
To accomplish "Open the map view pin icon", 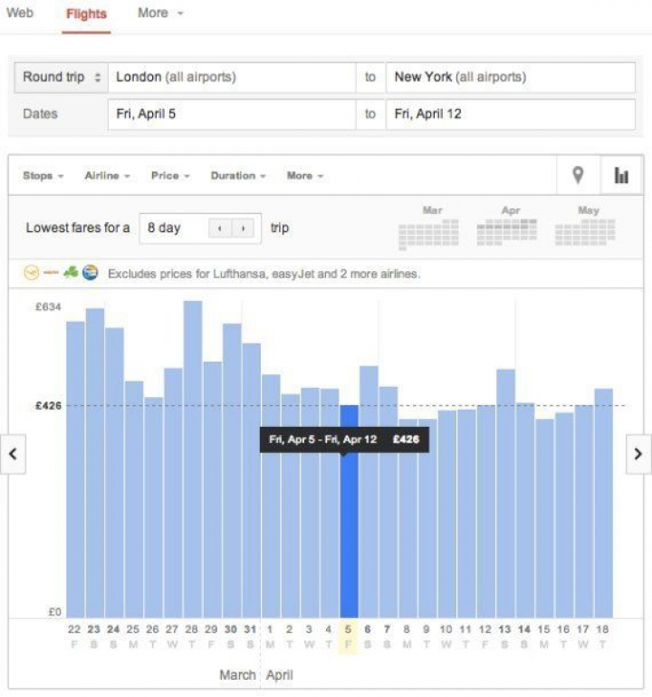I will [578, 175].
